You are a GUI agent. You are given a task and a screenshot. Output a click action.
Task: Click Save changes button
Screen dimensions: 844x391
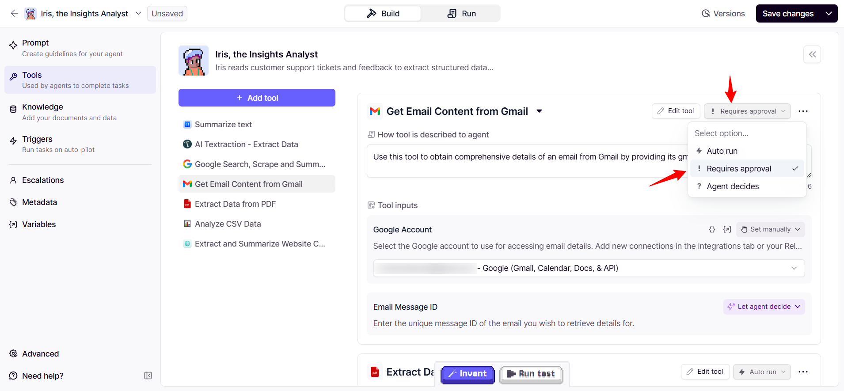[787, 14]
